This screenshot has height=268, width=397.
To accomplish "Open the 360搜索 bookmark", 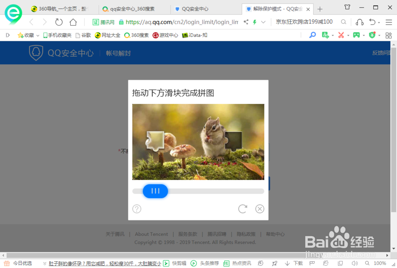I will [x=137, y=35].
